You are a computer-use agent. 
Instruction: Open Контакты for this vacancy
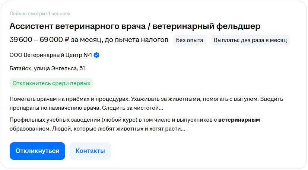tap(90, 151)
